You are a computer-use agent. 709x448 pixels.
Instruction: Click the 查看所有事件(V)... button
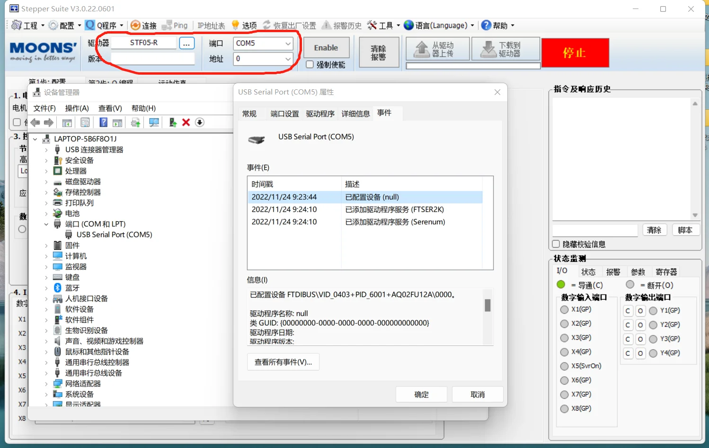point(283,362)
